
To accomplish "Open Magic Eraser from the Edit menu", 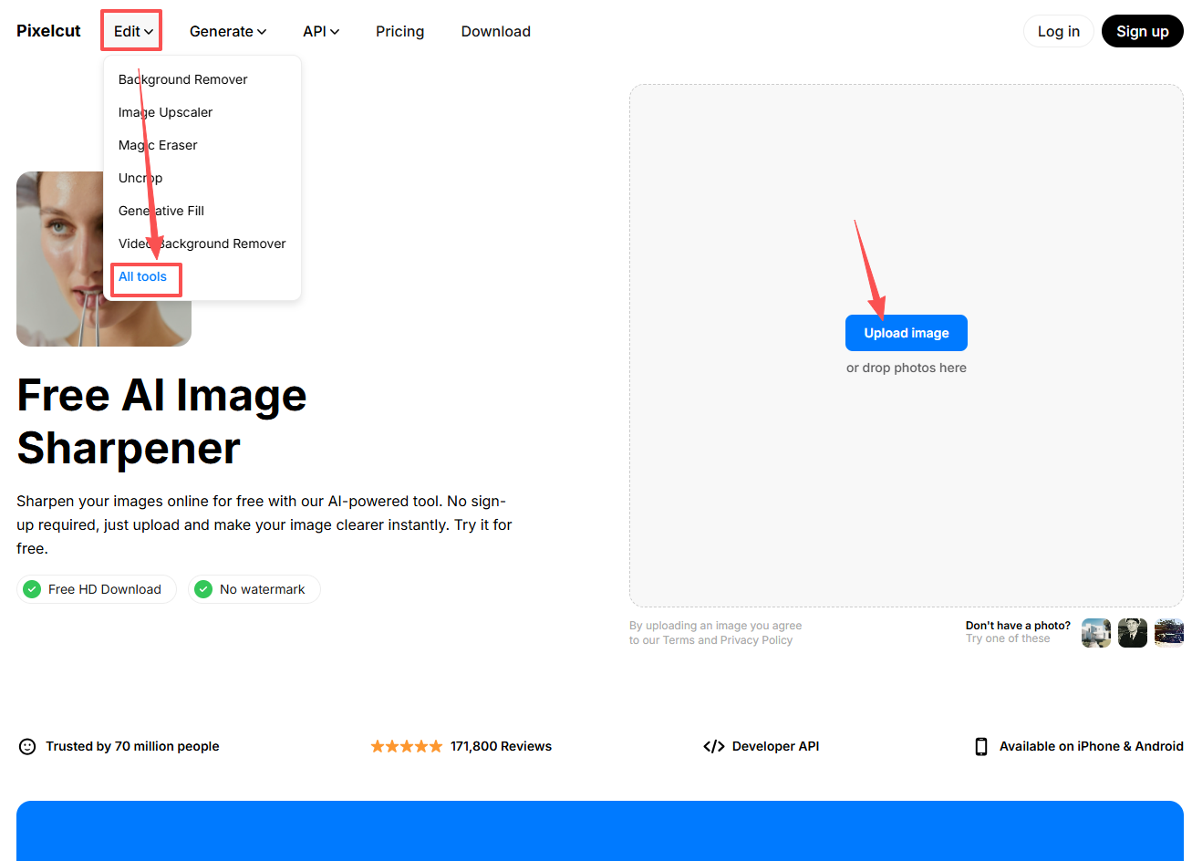I will [x=158, y=145].
